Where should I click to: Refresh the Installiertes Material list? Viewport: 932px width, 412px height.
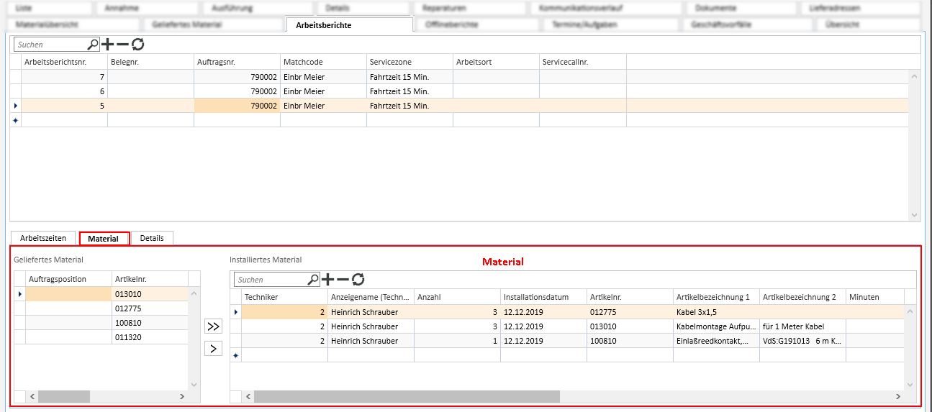click(x=358, y=280)
